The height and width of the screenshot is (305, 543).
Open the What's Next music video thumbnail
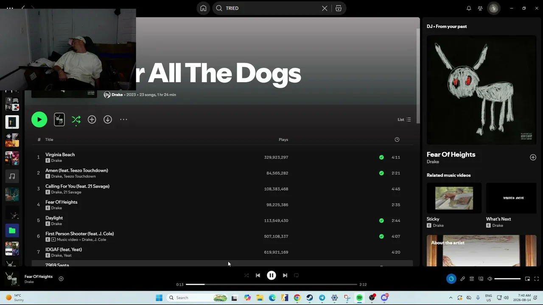tap(511, 198)
